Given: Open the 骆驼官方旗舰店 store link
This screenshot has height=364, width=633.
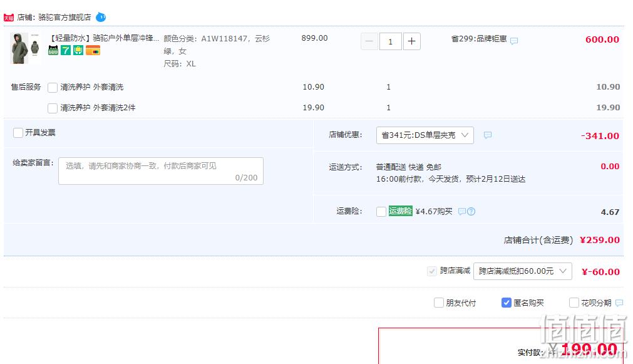Looking at the screenshot, I should (x=64, y=18).
